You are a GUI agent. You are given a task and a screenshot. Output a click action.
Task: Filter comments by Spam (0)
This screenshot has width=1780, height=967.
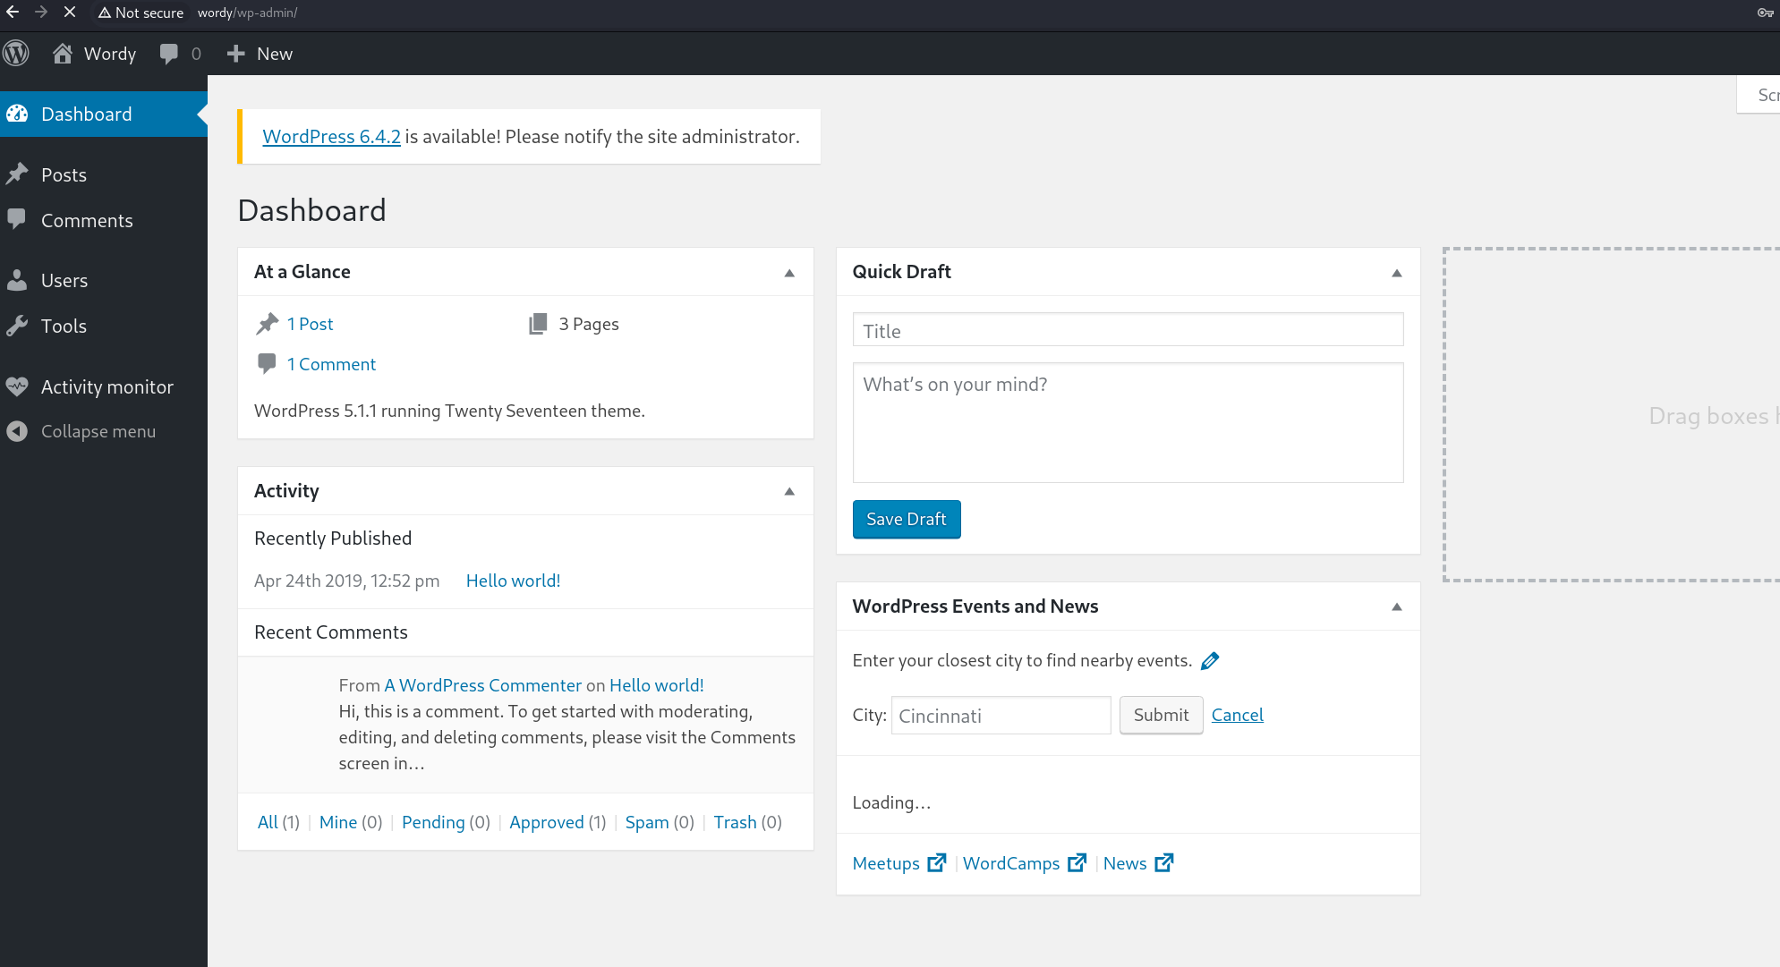click(x=660, y=822)
